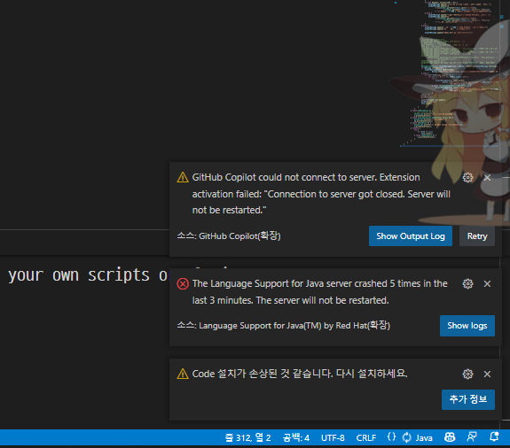
Task: Open the Copilot status icon in status bar
Action: point(450,437)
